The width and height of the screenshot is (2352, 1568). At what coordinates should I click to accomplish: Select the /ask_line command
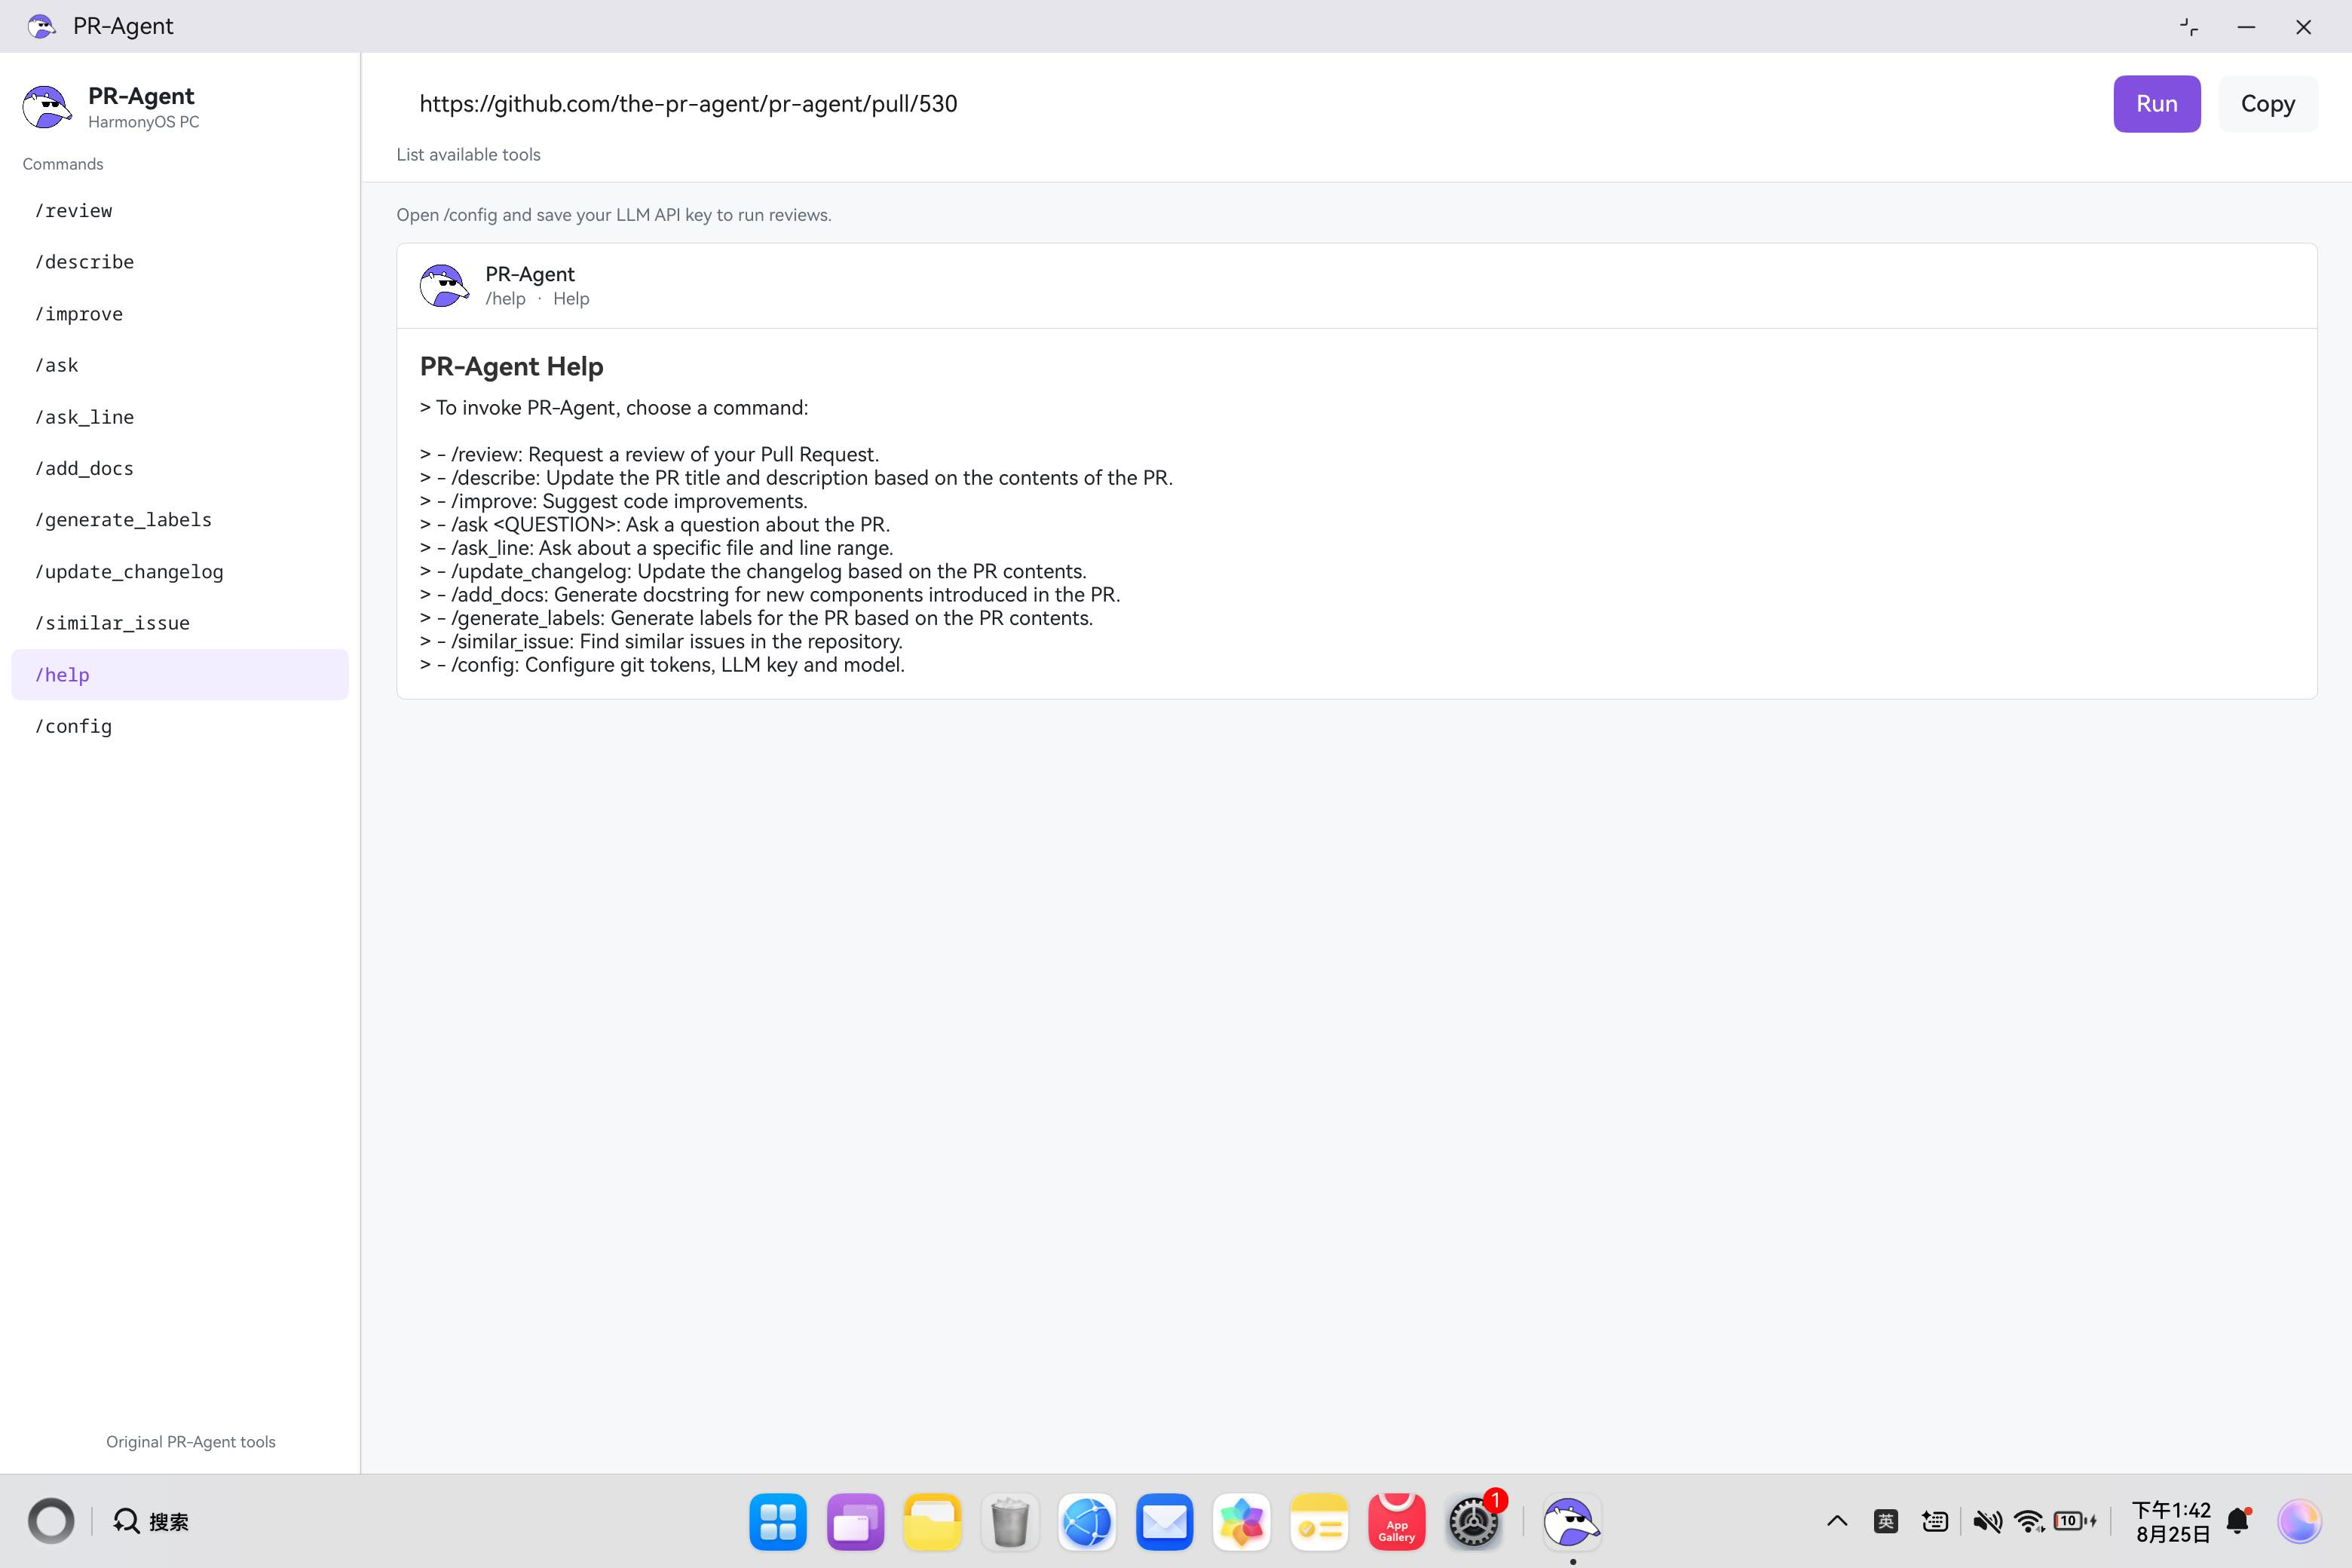[180, 417]
